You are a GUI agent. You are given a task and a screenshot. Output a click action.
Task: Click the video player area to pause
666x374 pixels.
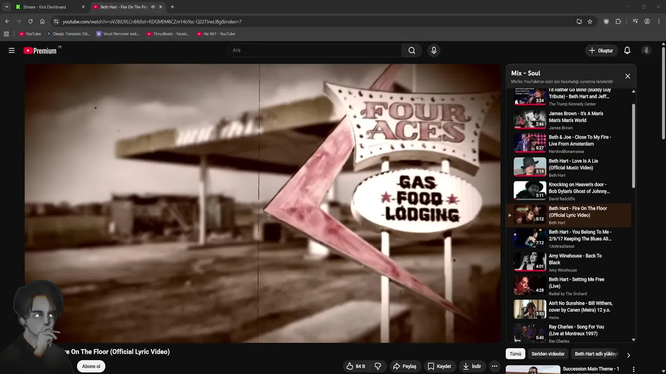(x=262, y=203)
